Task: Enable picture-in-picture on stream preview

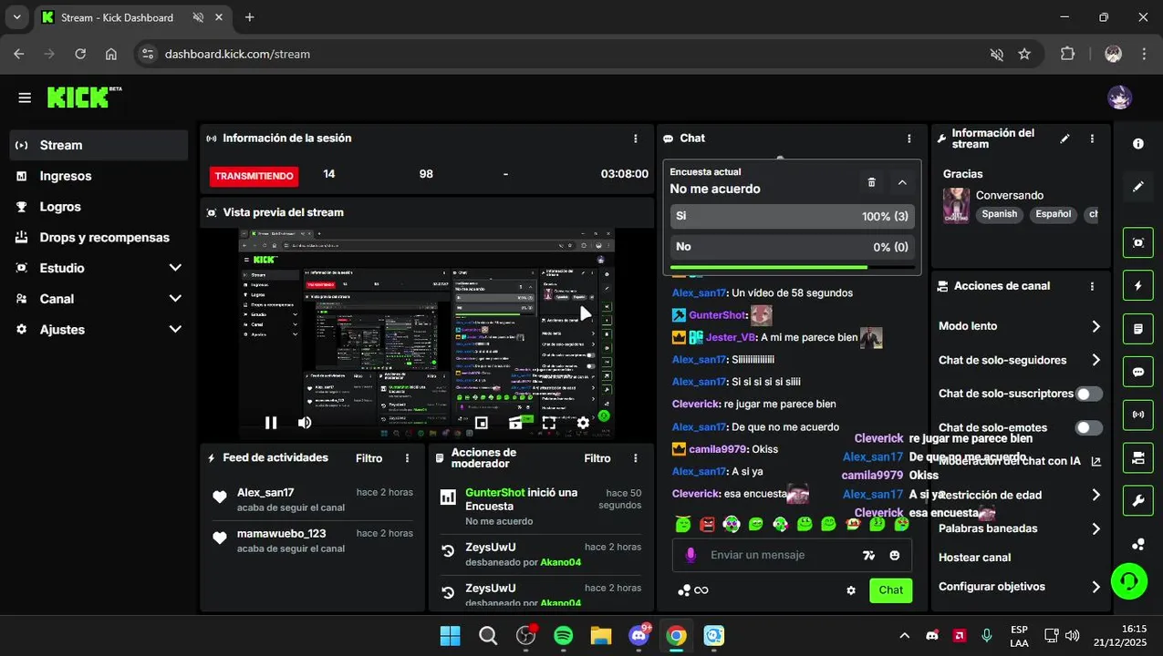Action: coord(482,423)
